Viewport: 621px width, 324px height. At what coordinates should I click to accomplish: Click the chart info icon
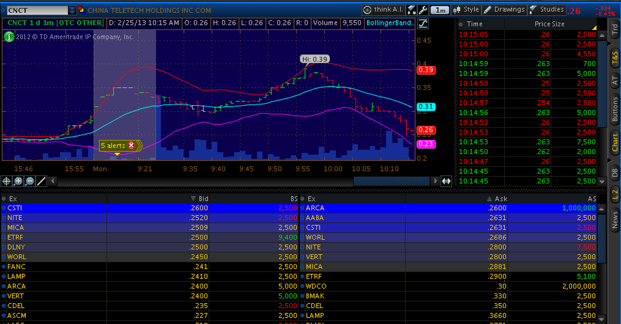tap(9, 36)
